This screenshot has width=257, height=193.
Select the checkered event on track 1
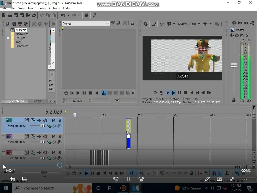(x=128, y=126)
